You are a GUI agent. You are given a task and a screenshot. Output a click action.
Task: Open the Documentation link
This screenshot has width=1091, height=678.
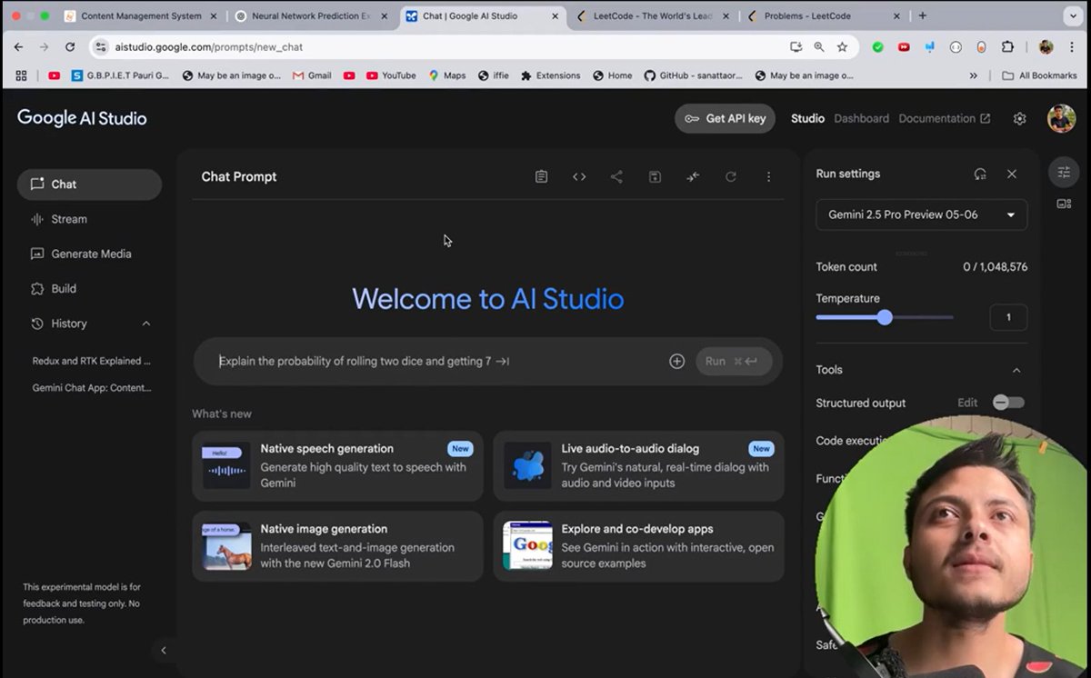[x=945, y=118]
